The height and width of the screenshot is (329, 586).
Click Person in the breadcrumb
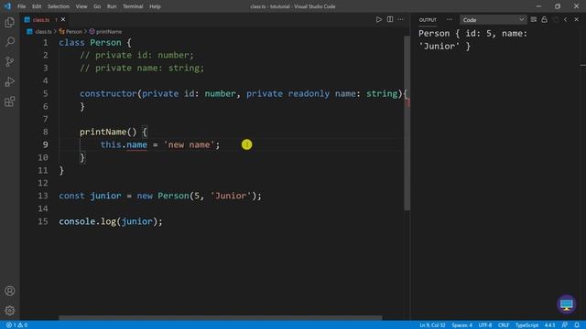pos(73,32)
